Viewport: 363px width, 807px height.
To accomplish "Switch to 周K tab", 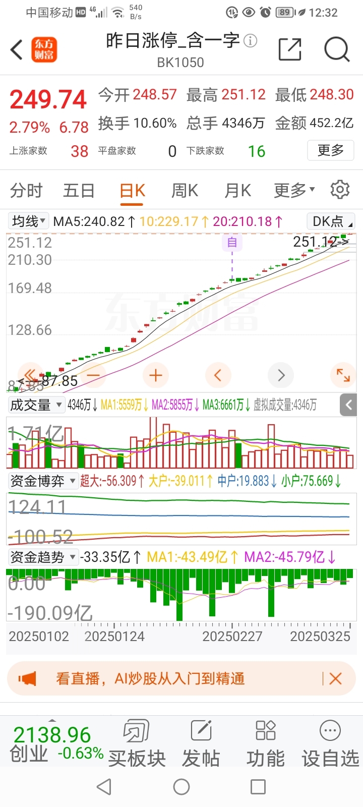I will click(x=185, y=191).
